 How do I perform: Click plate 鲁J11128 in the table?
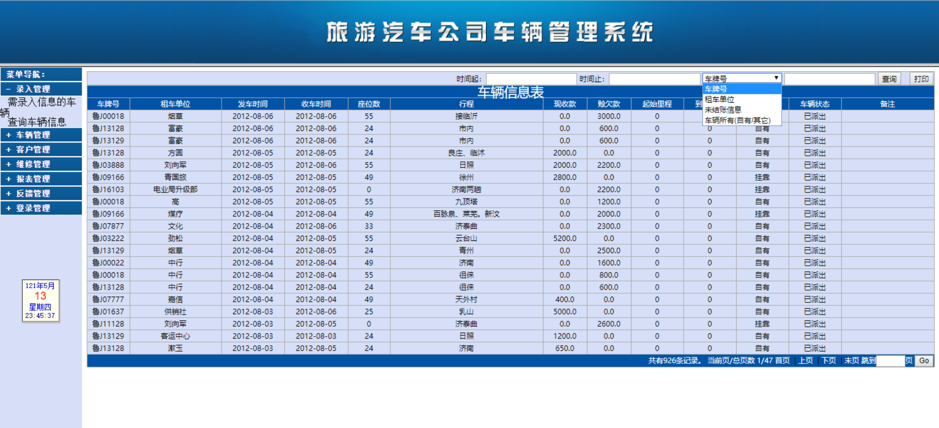click(108, 324)
